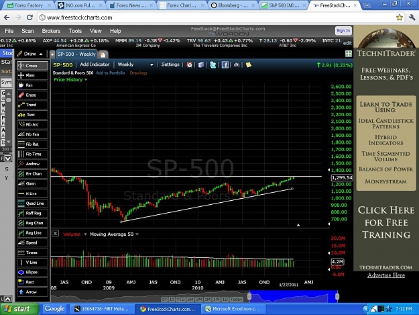The image size is (419, 315).
Task: Select the Fib Time tool
Action: (x=32, y=154)
